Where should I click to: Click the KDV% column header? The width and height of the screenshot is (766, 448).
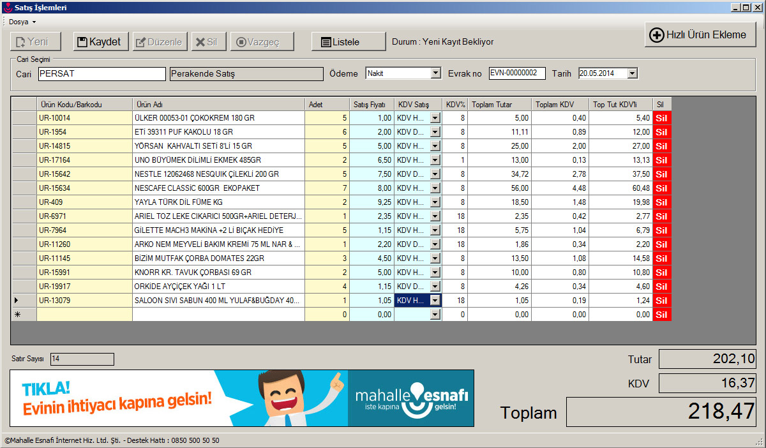(456, 104)
